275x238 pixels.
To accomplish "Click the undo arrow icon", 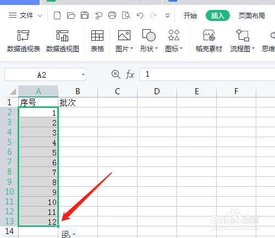I will tap(140, 15).
